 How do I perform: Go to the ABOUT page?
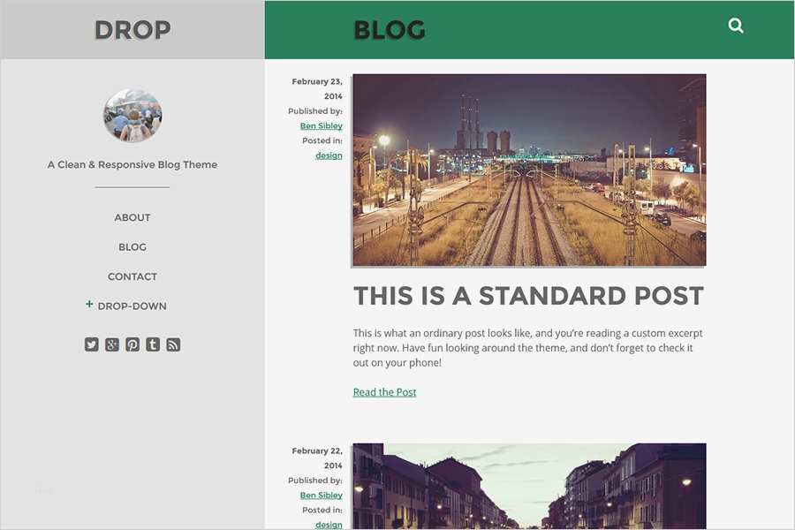coord(132,217)
